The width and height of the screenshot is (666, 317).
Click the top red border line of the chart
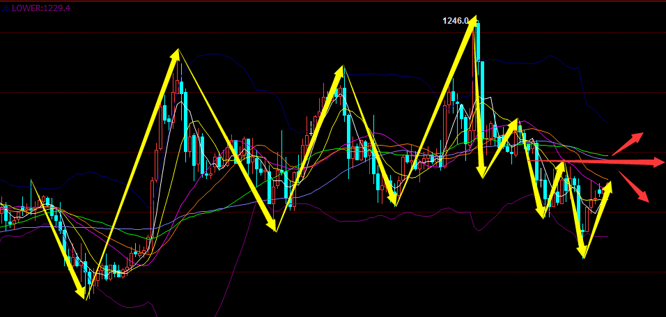[x=333, y=1]
